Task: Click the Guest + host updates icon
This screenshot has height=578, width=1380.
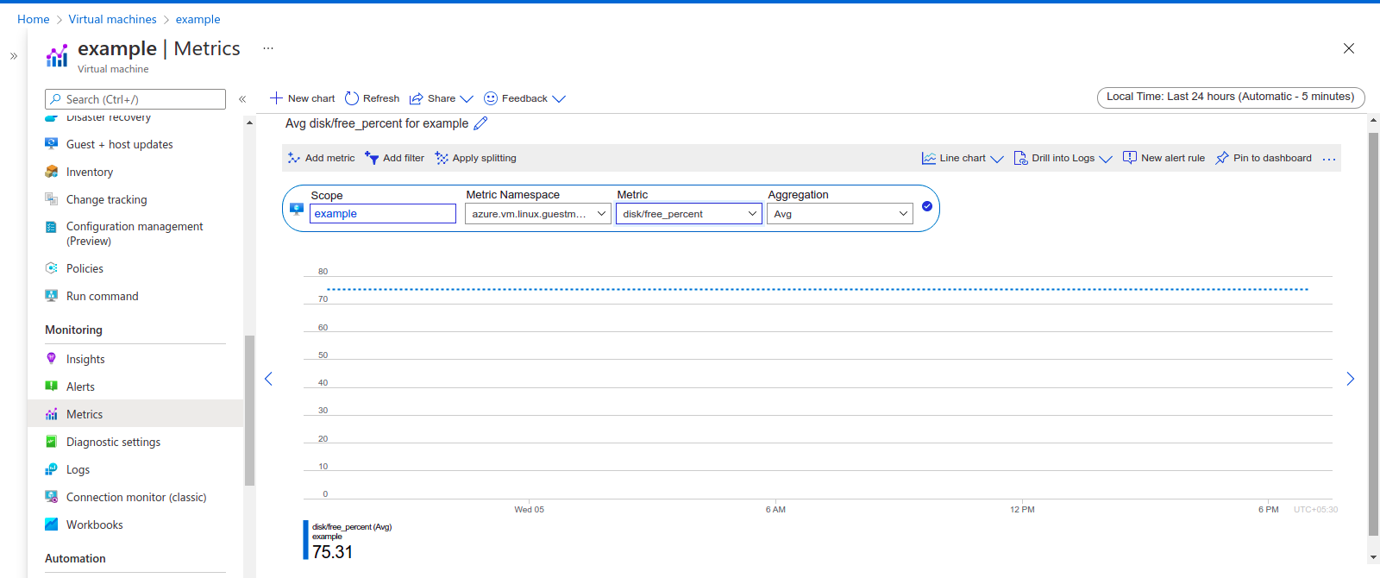Action: pos(51,144)
